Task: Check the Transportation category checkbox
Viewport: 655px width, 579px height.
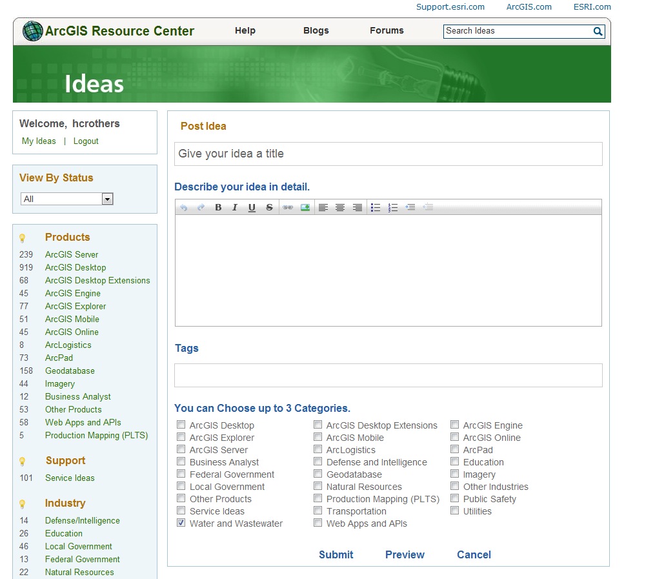Action: 318,511
